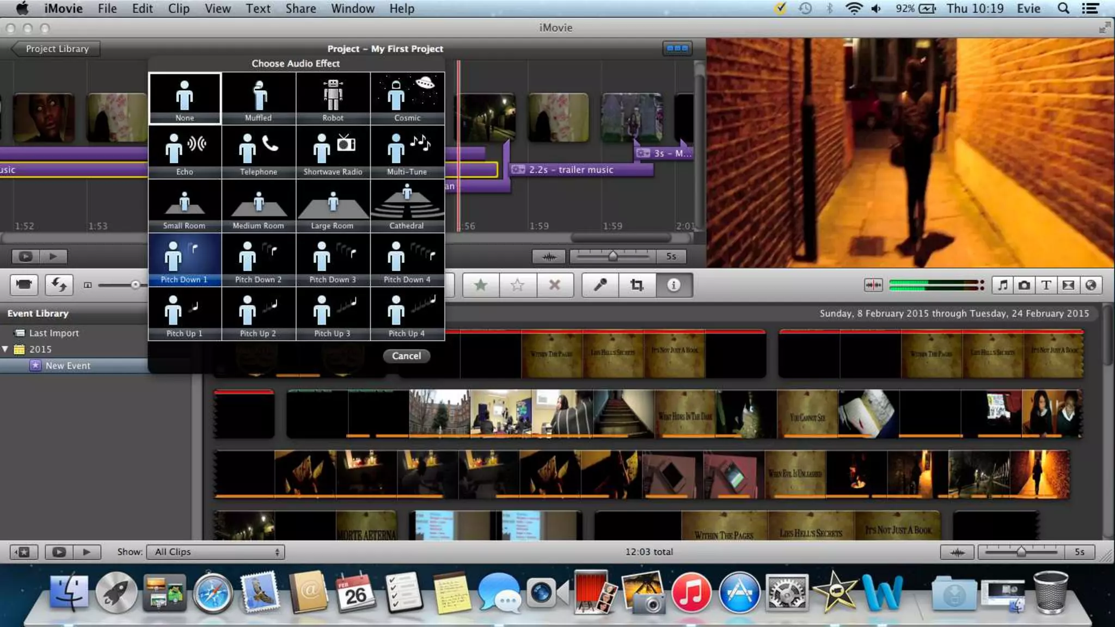Open the Text menu

[x=258, y=9]
